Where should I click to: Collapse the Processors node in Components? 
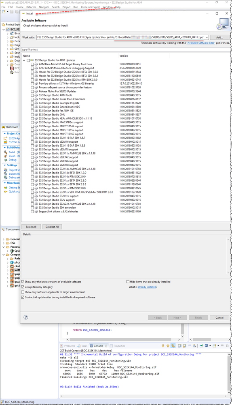[x=4, y=247]
